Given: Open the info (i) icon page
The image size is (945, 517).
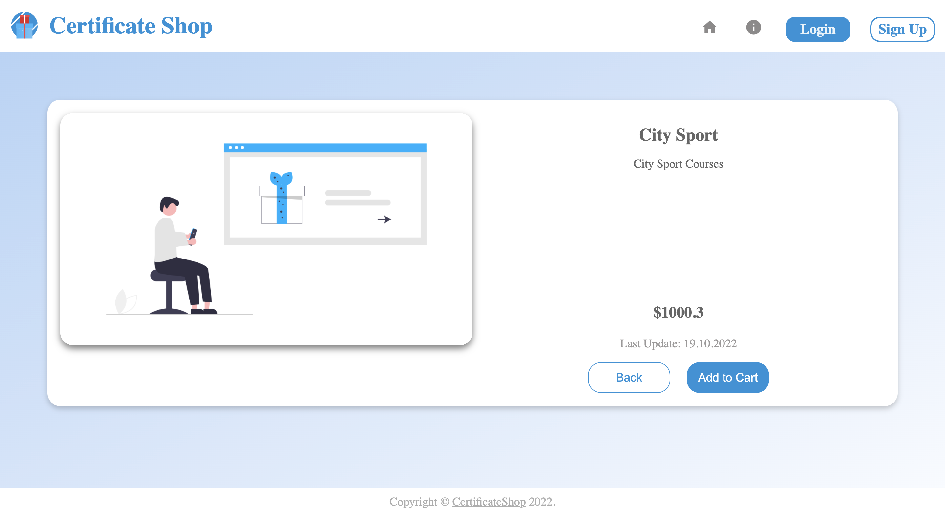Looking at the screenshot, I should (753, 28).
